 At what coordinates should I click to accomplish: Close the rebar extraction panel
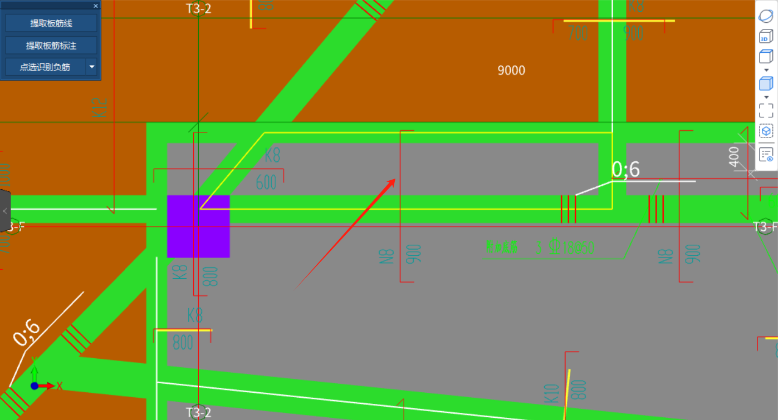[x=96, y=6]
